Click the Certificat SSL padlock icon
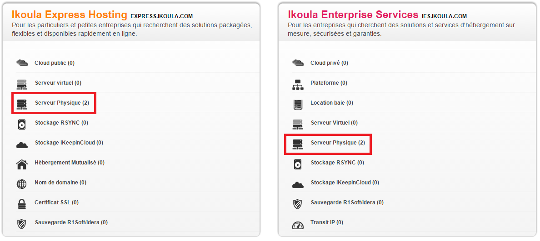This screenshot has height=241, width=540. (22, 203)
